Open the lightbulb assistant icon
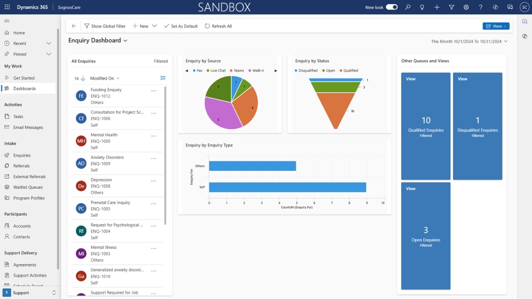 [x=422, y=7]
